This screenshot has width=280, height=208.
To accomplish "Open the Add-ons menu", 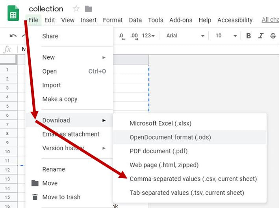I will coord(181,20).
